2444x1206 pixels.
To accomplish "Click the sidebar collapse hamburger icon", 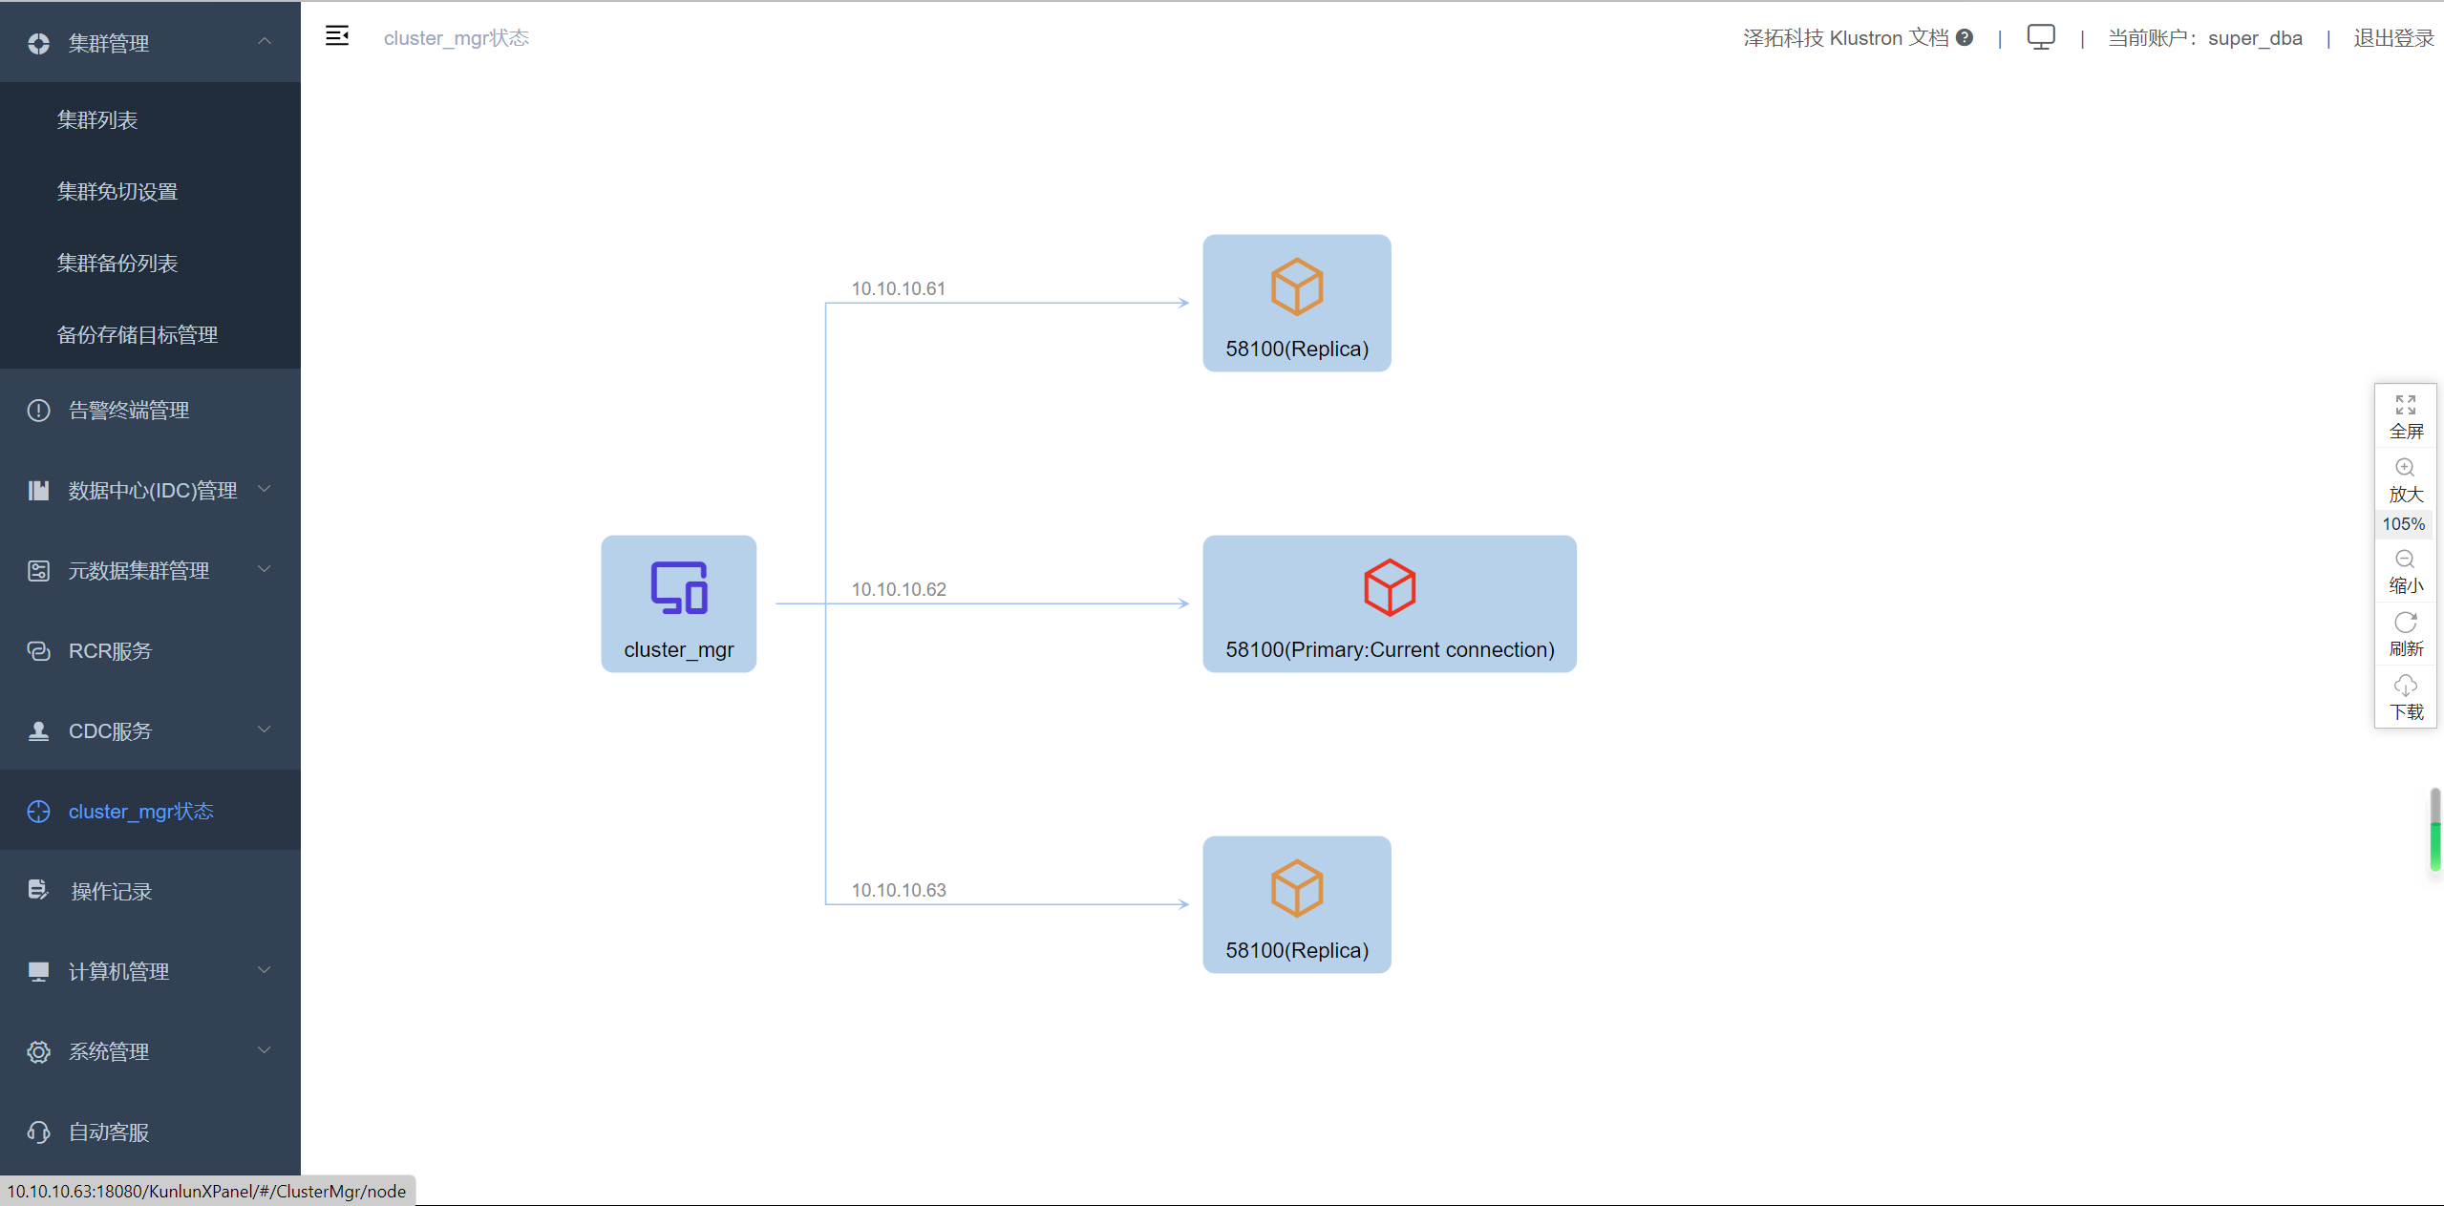I will pos(336,36).
